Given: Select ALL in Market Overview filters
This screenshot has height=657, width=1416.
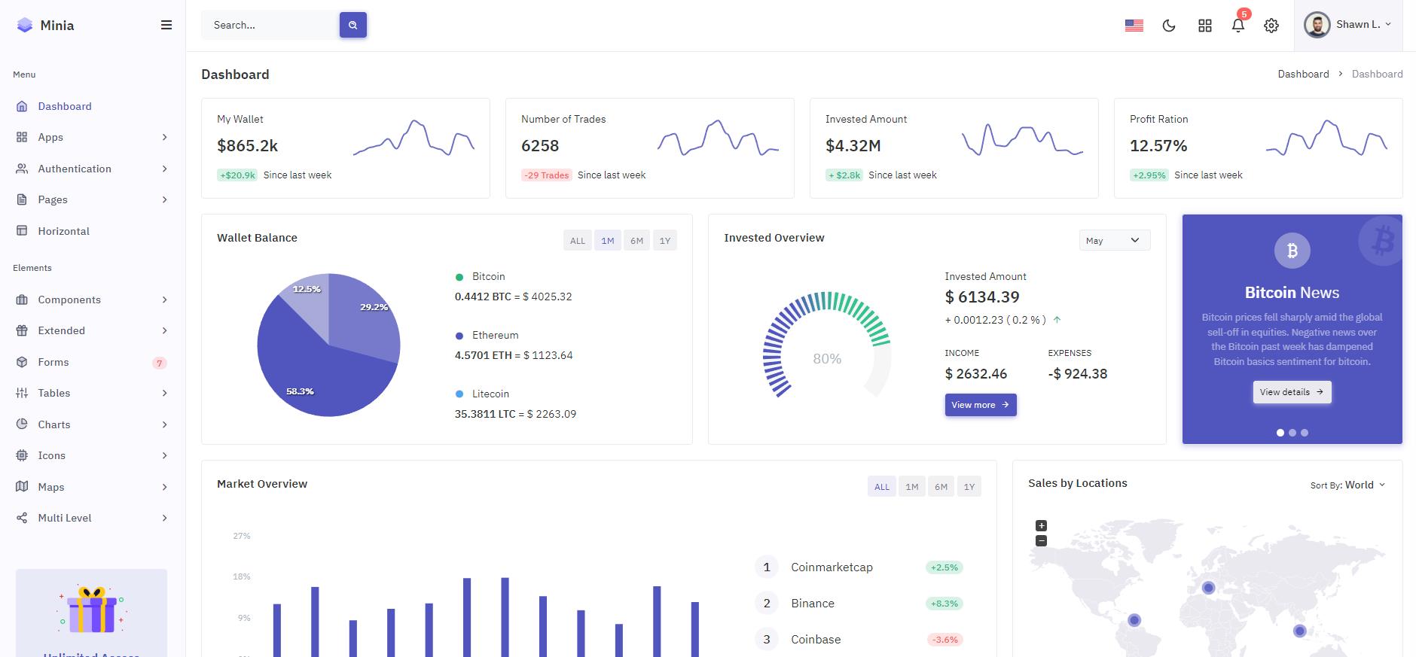Looking at the screenshot, I should click(x=882, y=487).
